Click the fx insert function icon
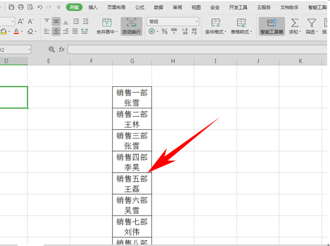The width and height of the screenshot is (330, 246). (x=61, y=49)
